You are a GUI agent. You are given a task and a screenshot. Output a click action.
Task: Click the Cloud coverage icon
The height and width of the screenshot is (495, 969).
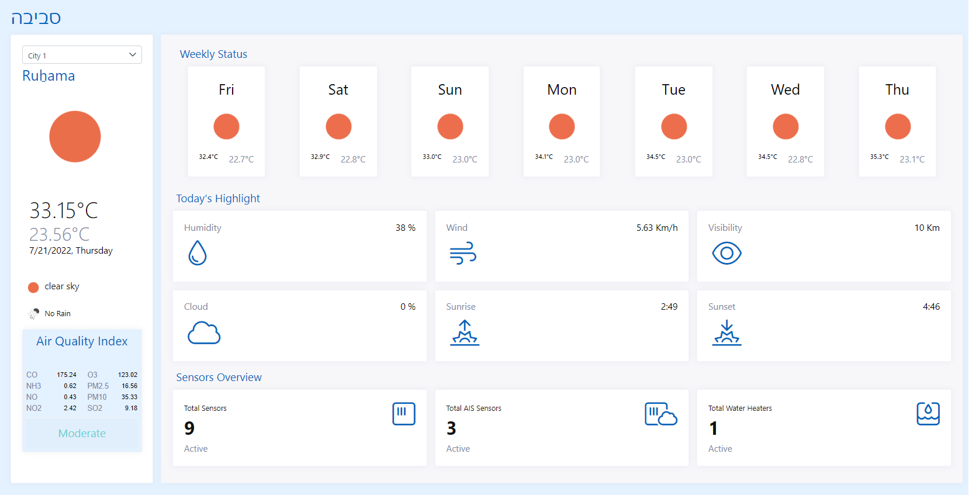pyautogui.click(x=204, y=333)
